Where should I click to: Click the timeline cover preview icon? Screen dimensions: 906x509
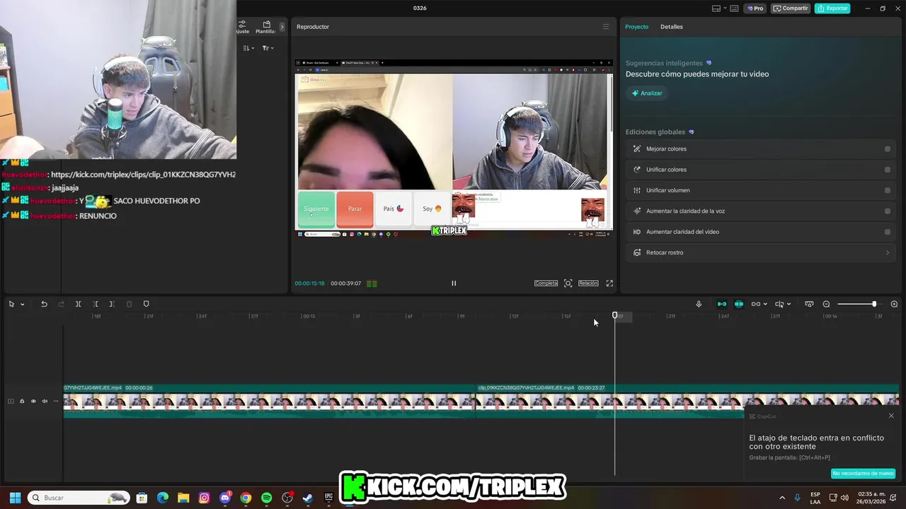[x=809, y=304]
